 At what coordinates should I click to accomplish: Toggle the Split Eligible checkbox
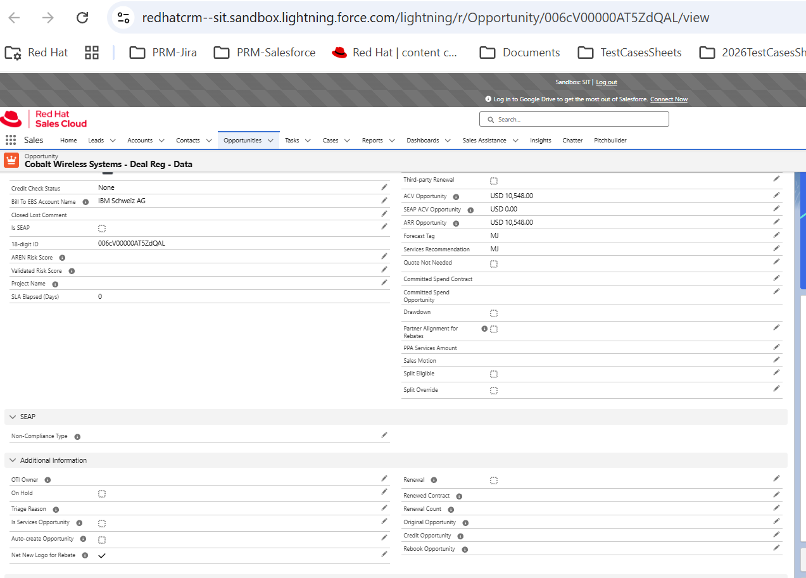[x=494, y=374]
